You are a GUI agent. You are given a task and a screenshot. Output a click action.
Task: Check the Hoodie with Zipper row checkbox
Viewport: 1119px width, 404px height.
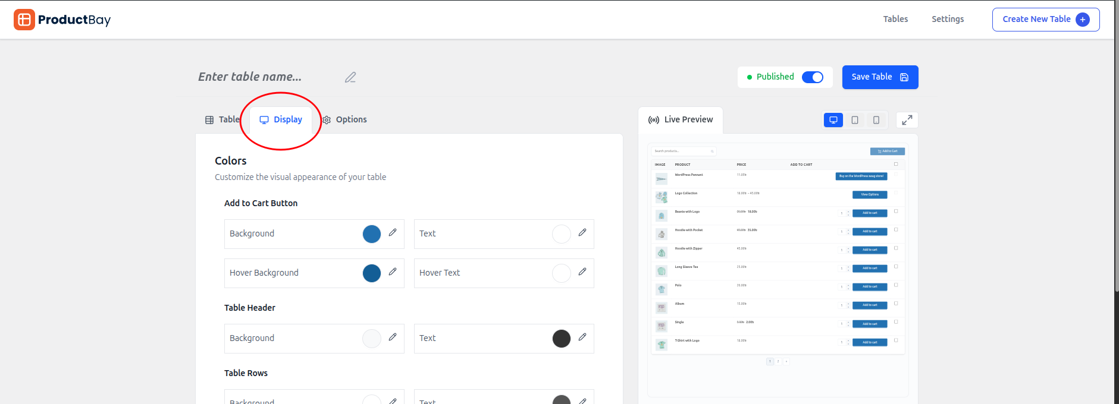896,248
